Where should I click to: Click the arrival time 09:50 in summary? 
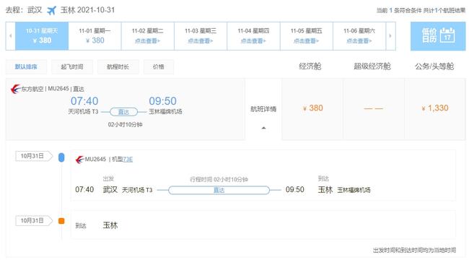(x=163, y=101)
